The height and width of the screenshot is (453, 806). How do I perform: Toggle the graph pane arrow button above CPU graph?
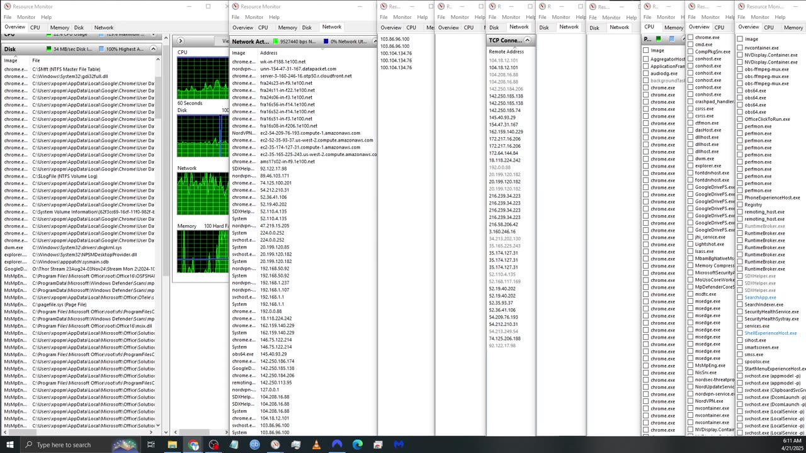click(180, 42)
